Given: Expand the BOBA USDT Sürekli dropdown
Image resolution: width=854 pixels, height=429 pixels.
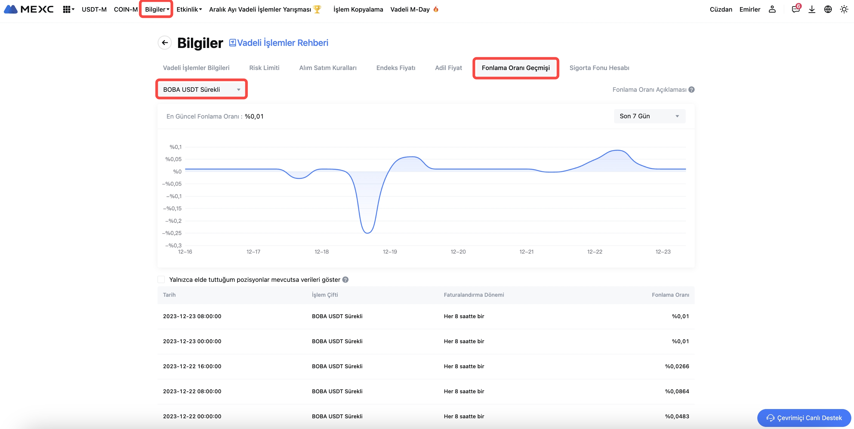Looking at the screenshot, I should [201, 89].
